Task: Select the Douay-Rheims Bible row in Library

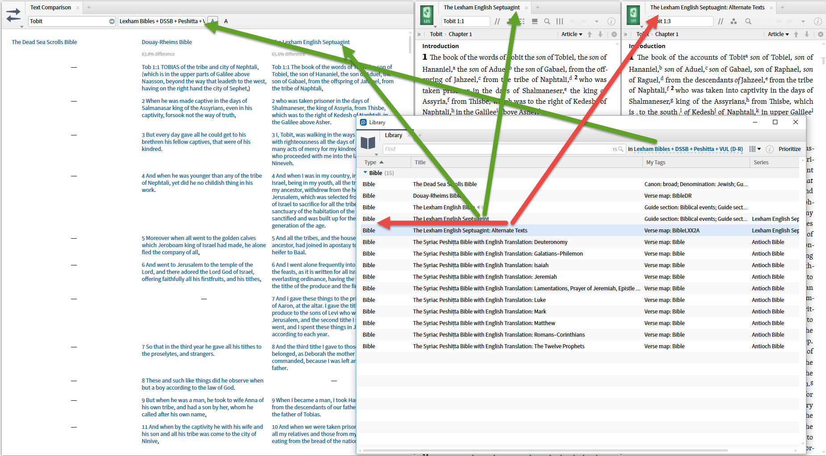Action: click(x=580, y=196)
